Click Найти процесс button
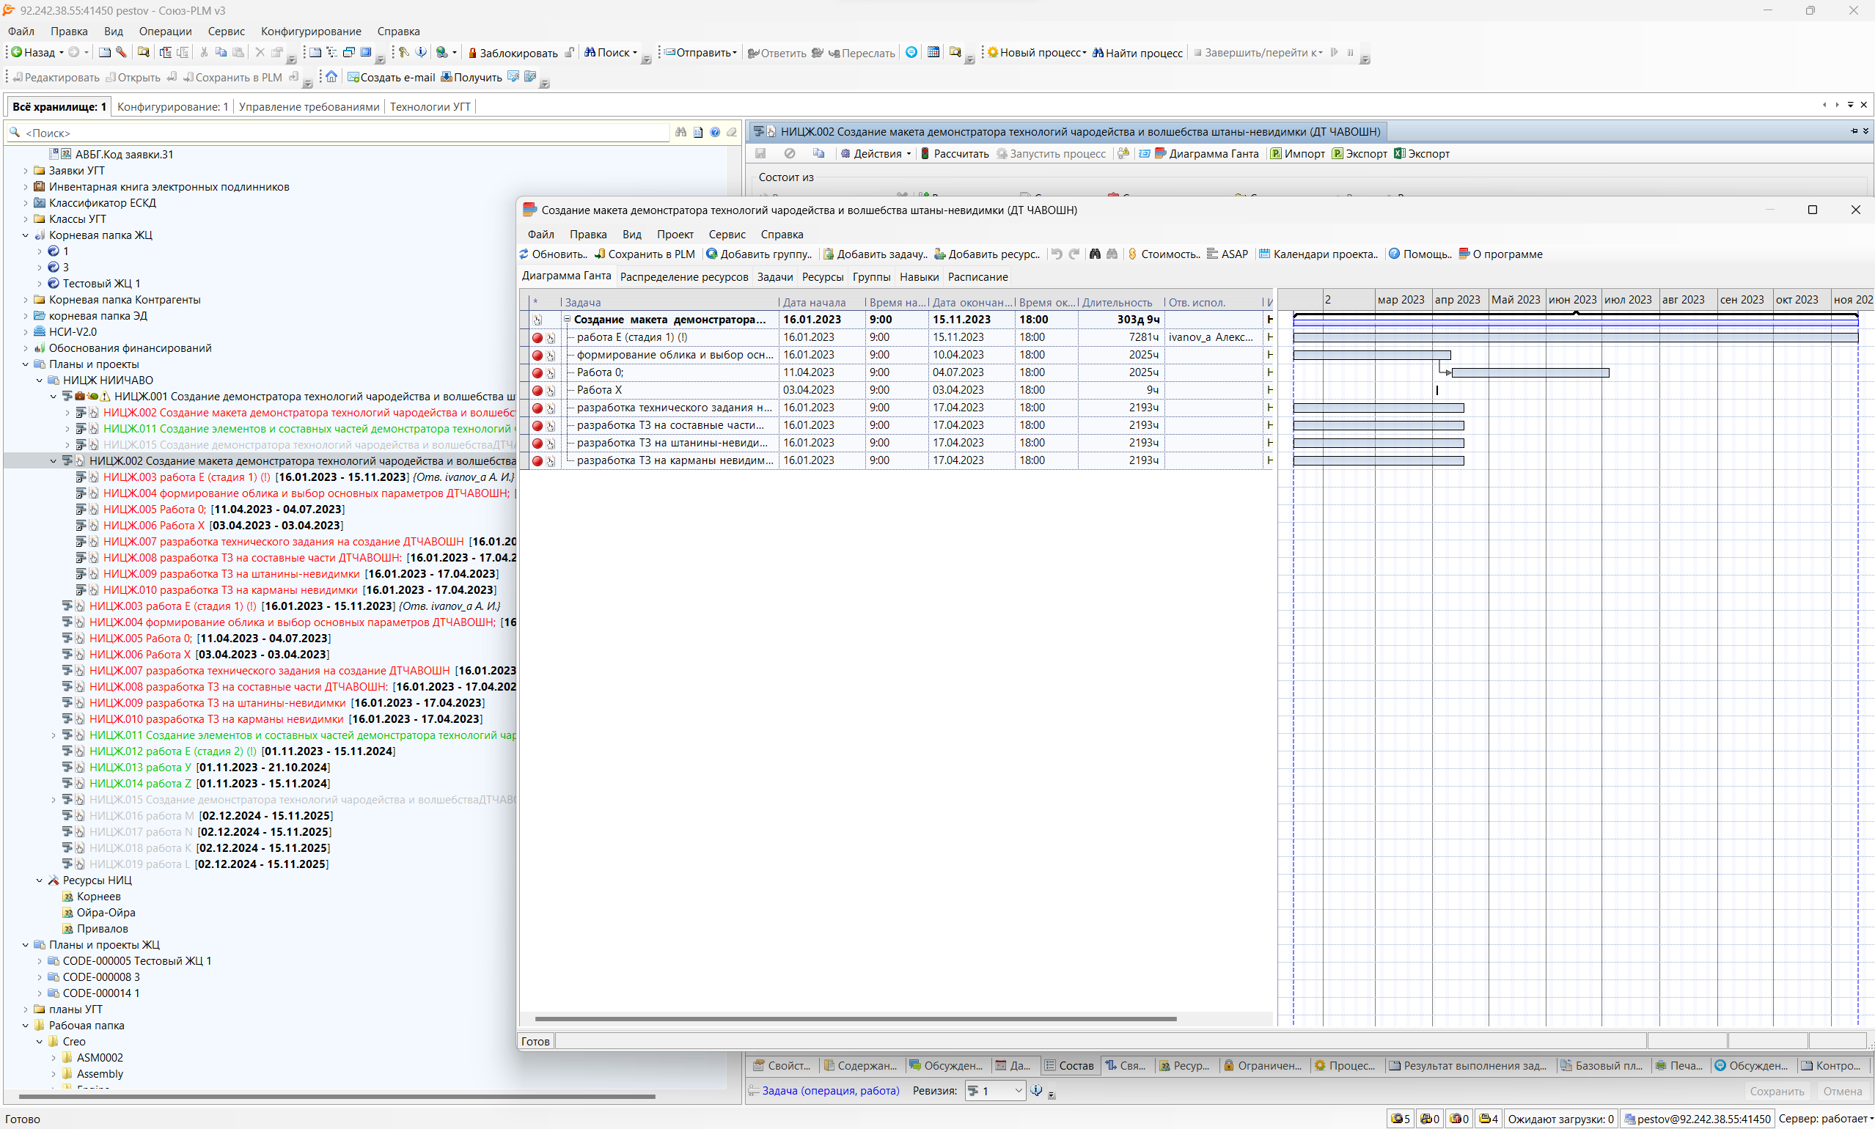Screen dimensions: 1875x1129 (x=1137, y=53)
